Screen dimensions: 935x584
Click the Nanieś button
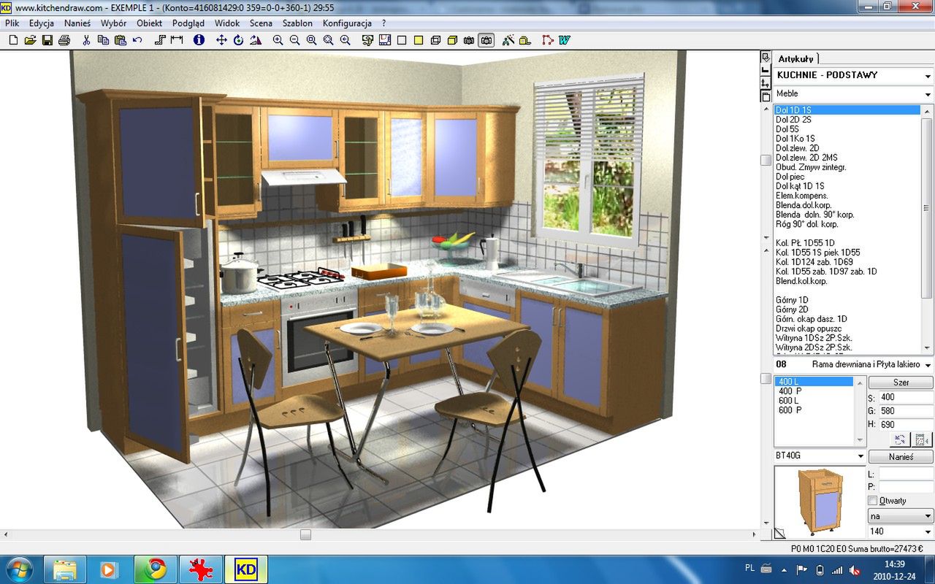901,456
